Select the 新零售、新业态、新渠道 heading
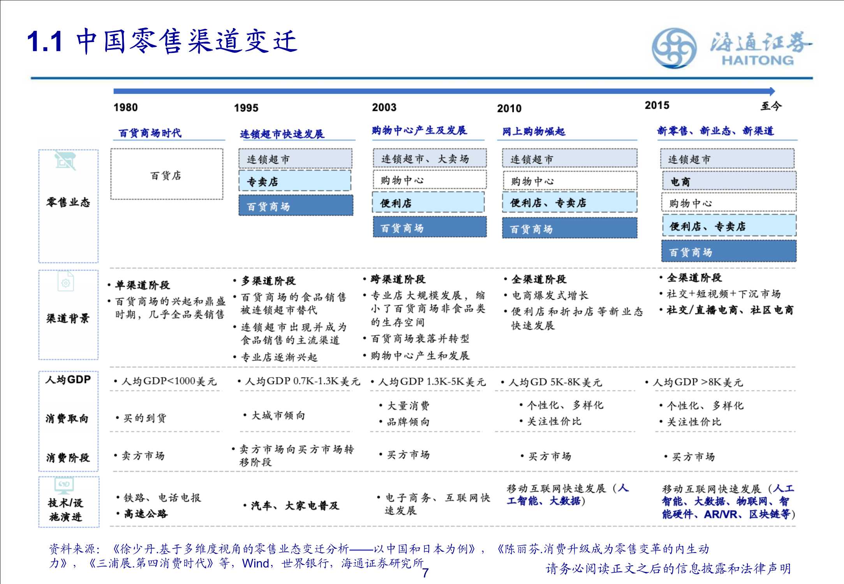The width and height of the screenshot is (844, 584). tap(715, 131)
